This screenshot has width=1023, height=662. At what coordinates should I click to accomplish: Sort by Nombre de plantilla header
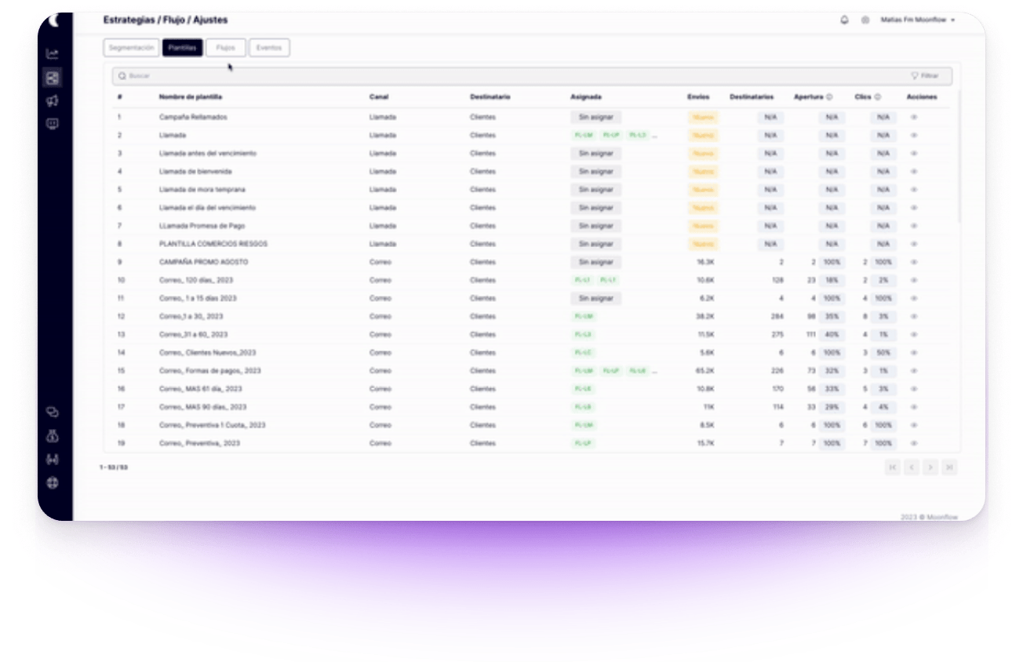tap(191, 97)
